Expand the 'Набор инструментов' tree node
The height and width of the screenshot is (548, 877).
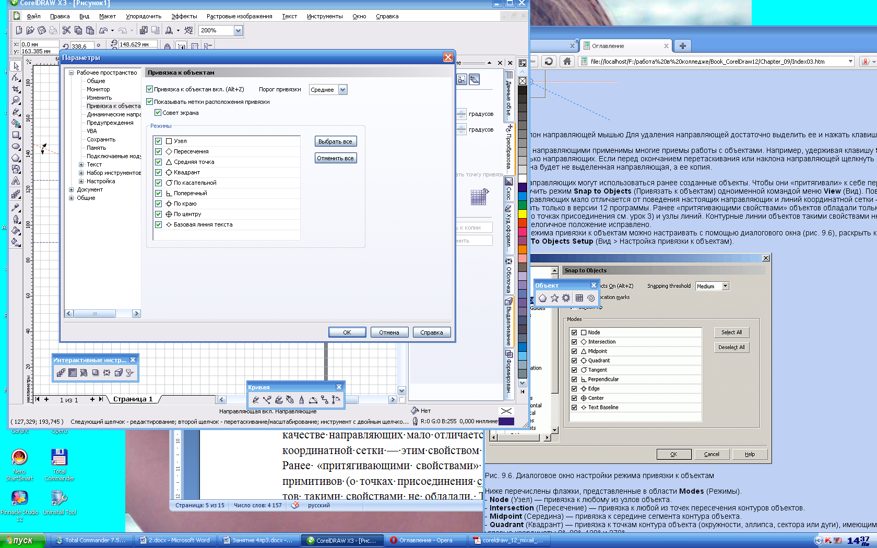click(x=81, y=173)
